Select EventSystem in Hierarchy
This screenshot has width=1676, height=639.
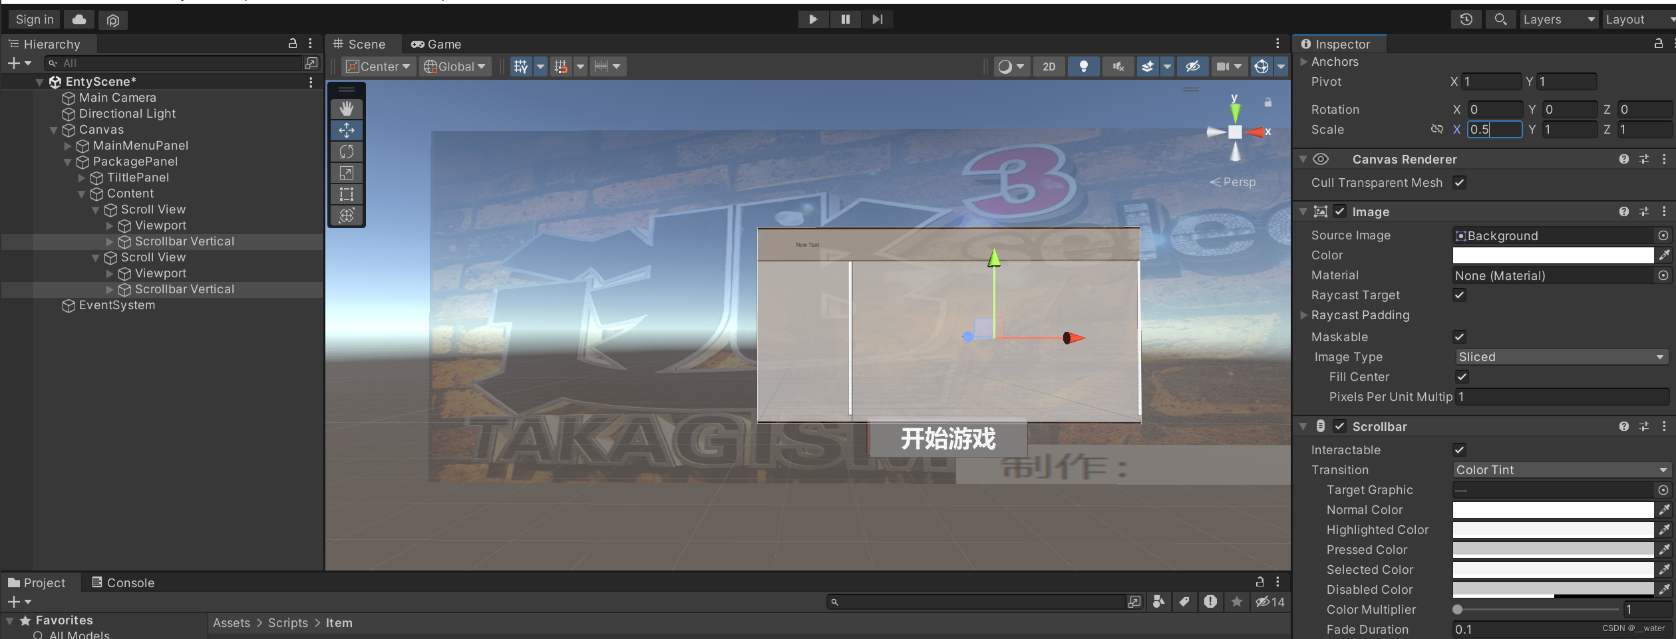coord(117,305)
